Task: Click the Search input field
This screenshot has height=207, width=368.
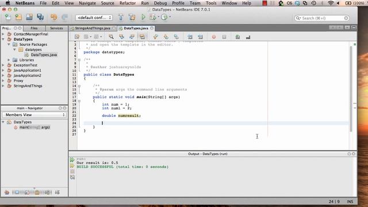Action: 322,18
